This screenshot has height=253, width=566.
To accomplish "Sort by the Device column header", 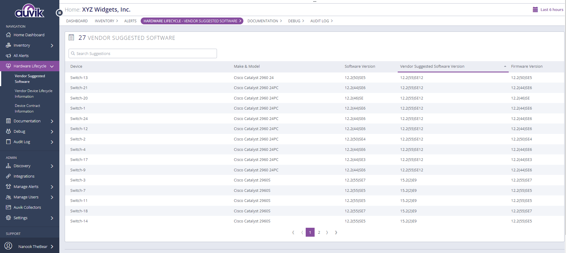I will pos(76,66).
